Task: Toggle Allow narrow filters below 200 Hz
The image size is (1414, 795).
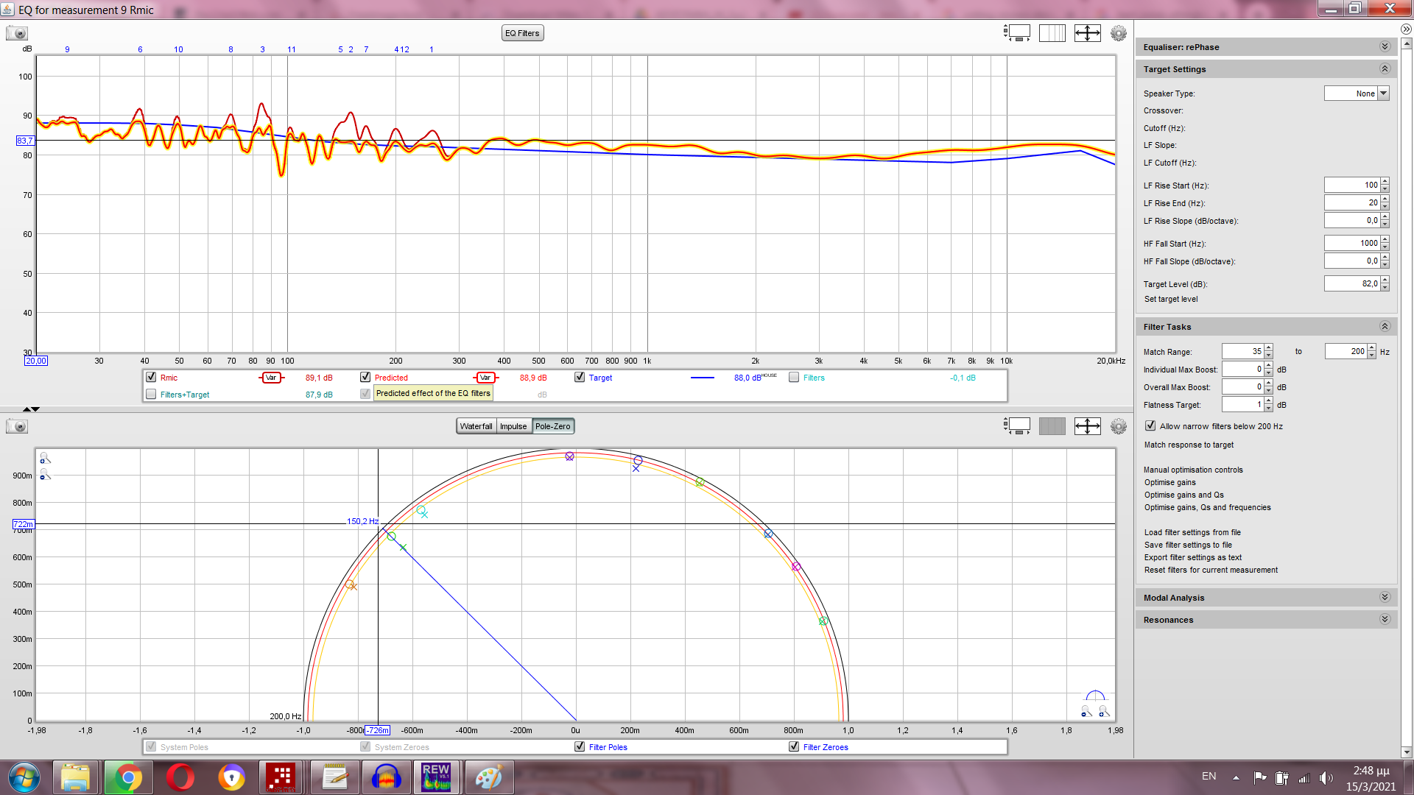Action: tap(1150, 425)
